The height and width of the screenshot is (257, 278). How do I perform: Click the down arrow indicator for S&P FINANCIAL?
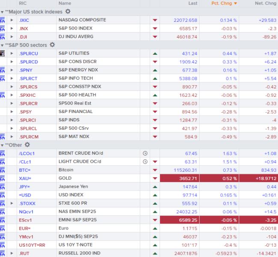[155, 112]
